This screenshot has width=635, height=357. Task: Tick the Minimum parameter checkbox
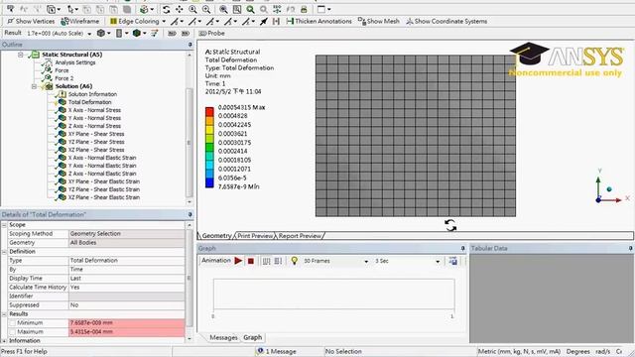click(12, 322)
